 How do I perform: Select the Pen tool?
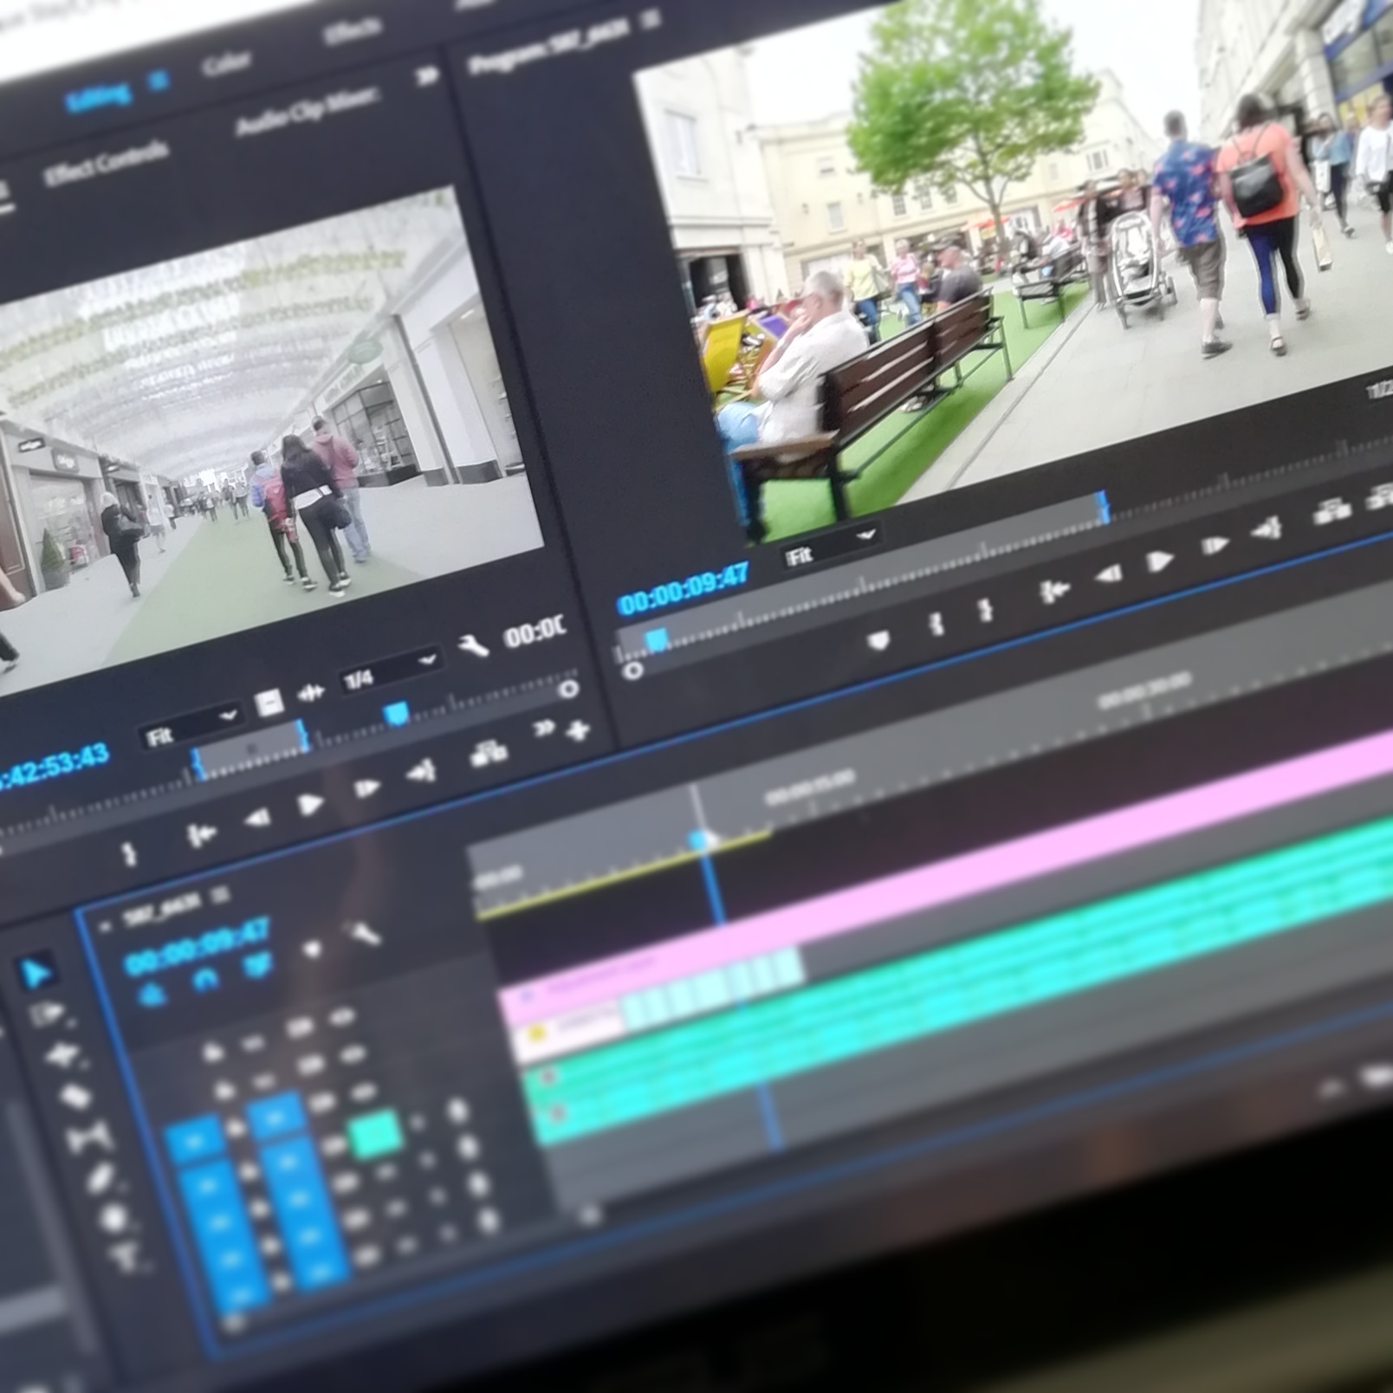click(100, 1177)
